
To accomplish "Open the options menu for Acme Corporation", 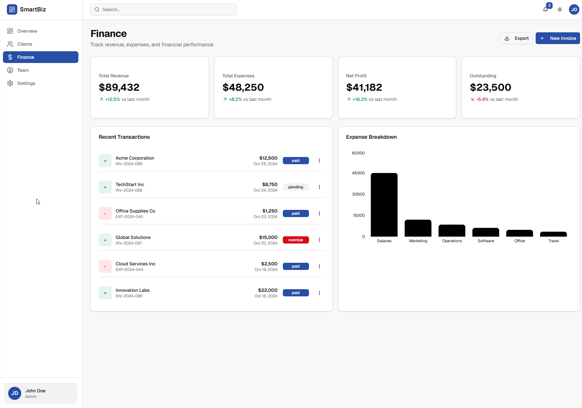I will pos(319,161).
